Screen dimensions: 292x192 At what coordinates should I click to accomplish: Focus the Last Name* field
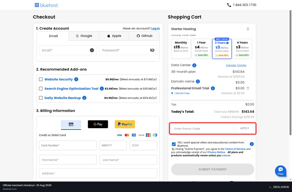pyautogui.click(x=128, y=160)
